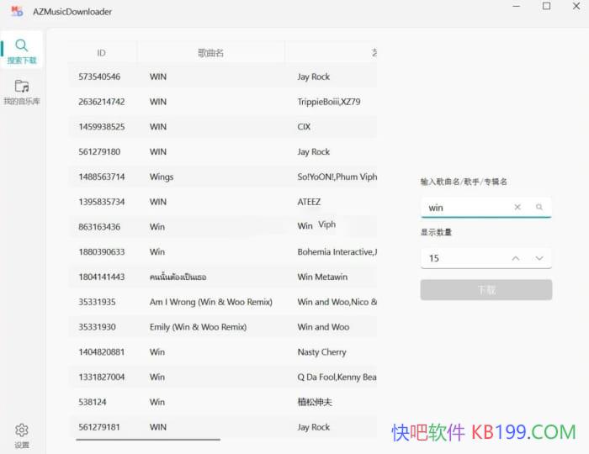Clear the search box with X icon
The height and width of the screenshot is (454, 589).
tap(517, 207)
